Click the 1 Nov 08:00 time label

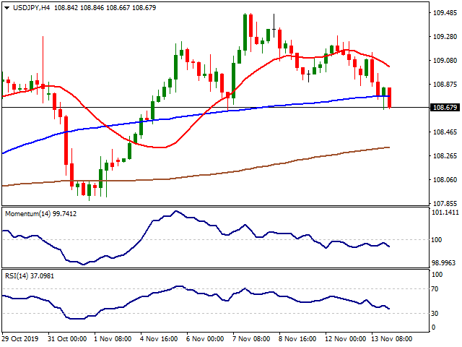(113, 339)
